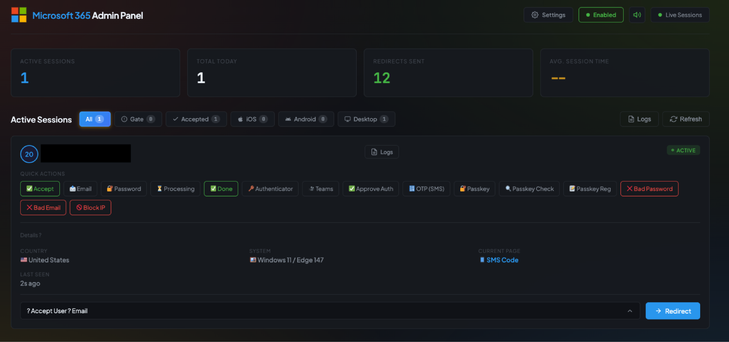Click the blue Redirect button
Image resolution: width=729 pixels, height=342 pixels.
click(x=672, y=311)
